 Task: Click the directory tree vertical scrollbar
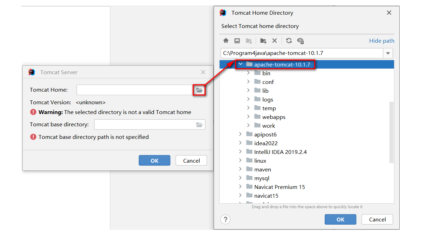392,132
